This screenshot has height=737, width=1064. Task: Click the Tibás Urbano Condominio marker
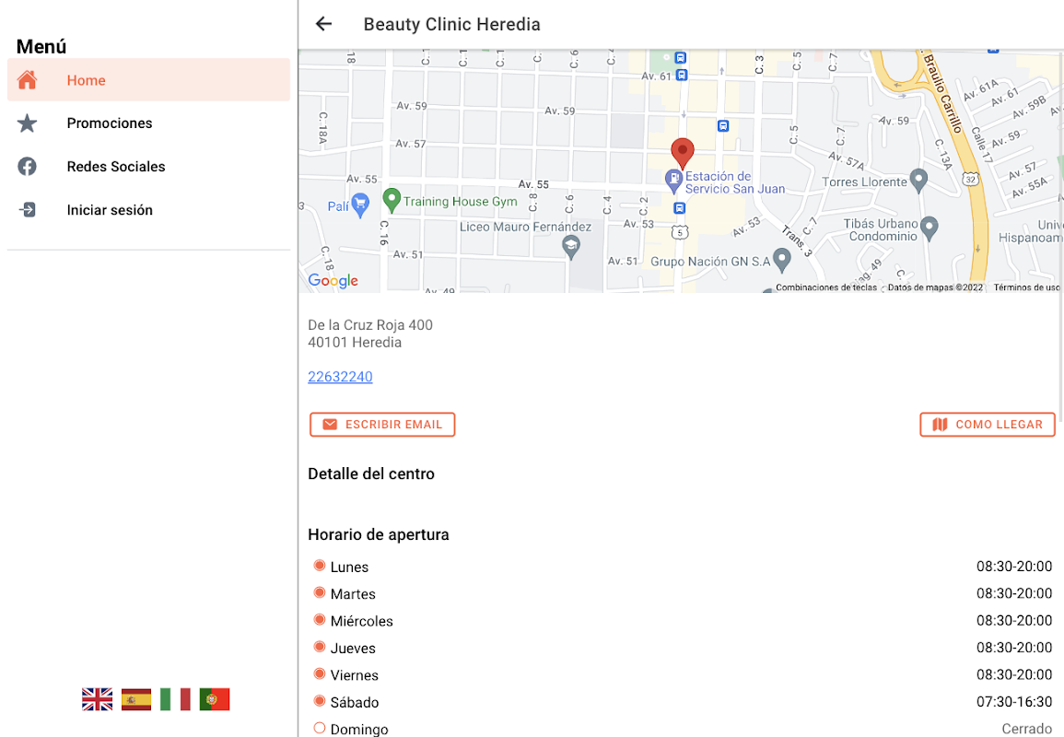(929, 228)
